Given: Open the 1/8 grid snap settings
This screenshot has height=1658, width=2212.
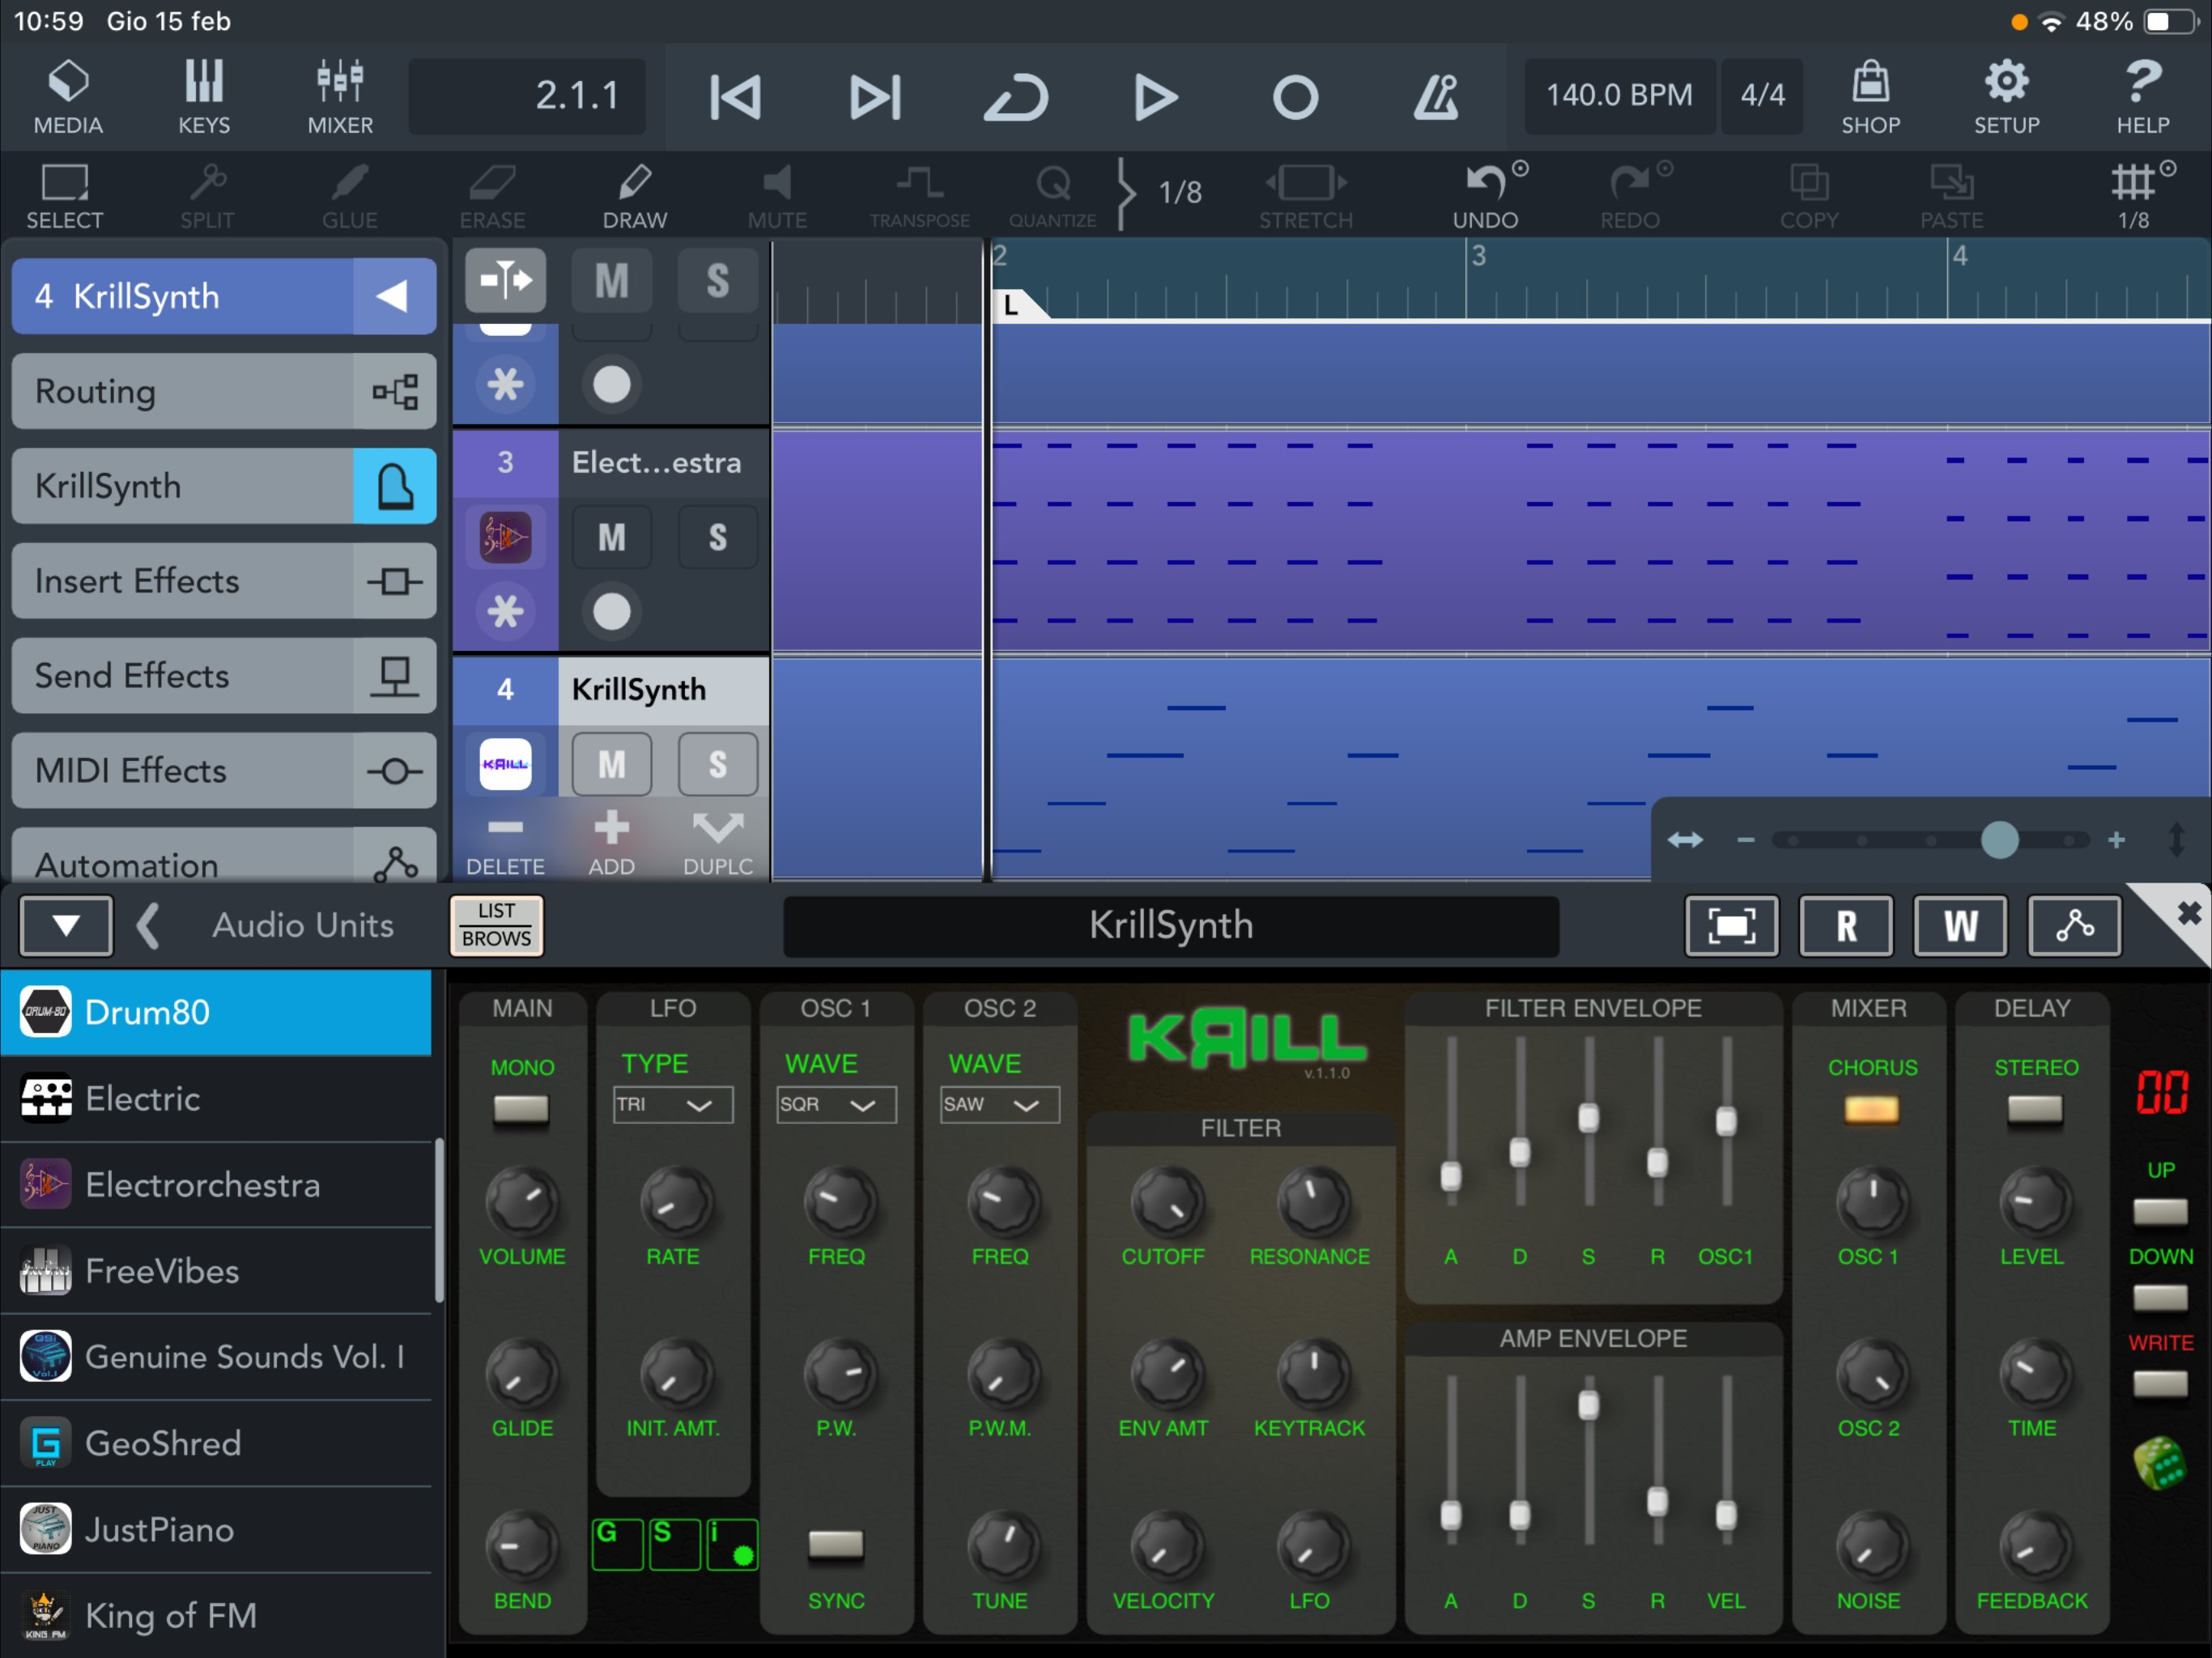Looking at the screenshot, I should (x=2136, y=196).
